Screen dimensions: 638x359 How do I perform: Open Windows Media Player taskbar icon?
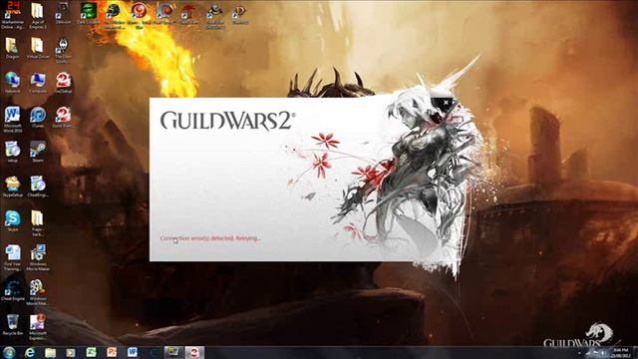point(71,352)
